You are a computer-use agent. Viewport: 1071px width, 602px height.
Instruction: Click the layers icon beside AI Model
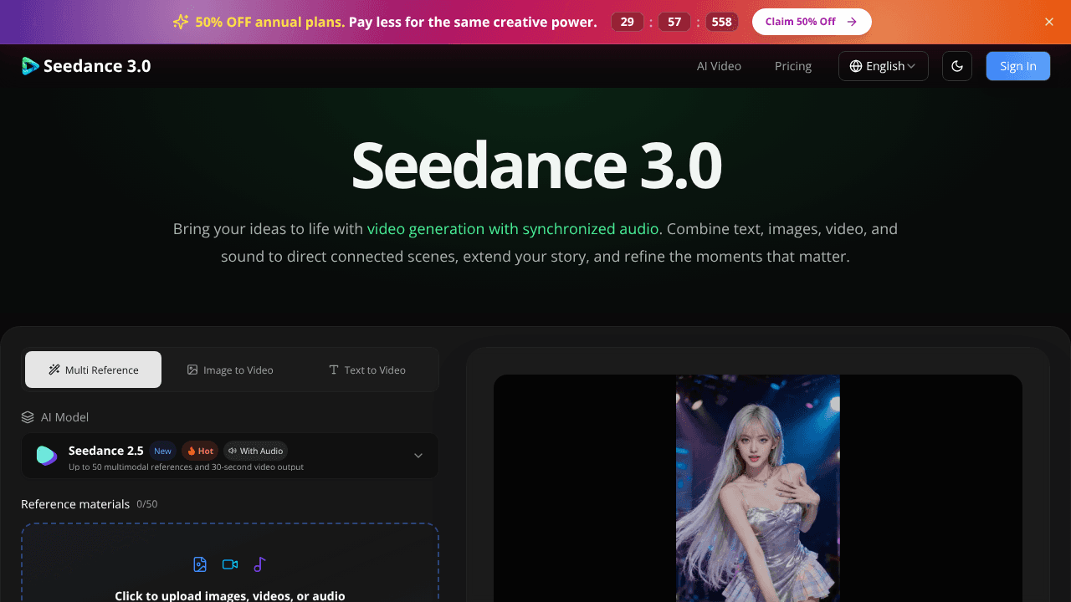(28, 417)
